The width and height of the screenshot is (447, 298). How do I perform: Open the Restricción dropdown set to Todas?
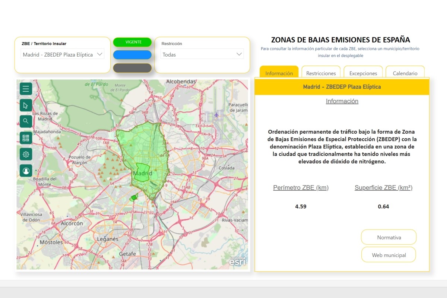coord(202,54)
